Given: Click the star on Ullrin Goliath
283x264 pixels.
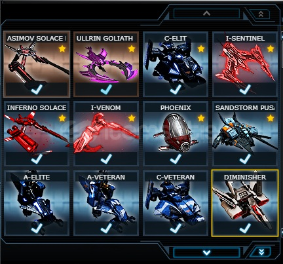Looking at the screenshot, I should (132, 48).
